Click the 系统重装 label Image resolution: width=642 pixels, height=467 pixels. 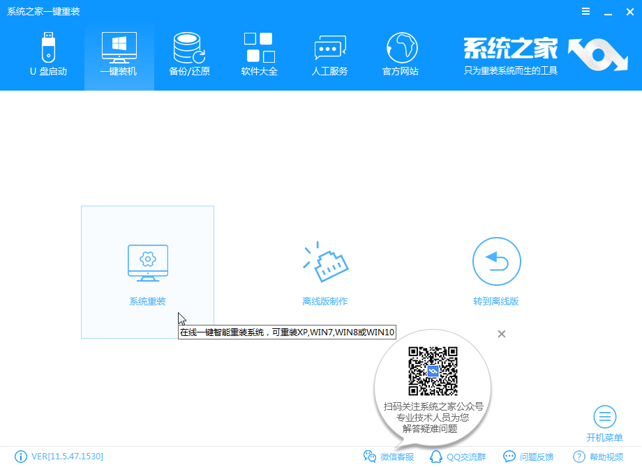click(x=147, y=301)
